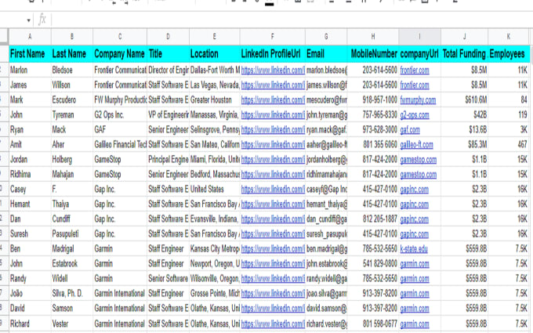Select the 'Employees' header cell
533x333 pixels.
click(x=509, y=54)
